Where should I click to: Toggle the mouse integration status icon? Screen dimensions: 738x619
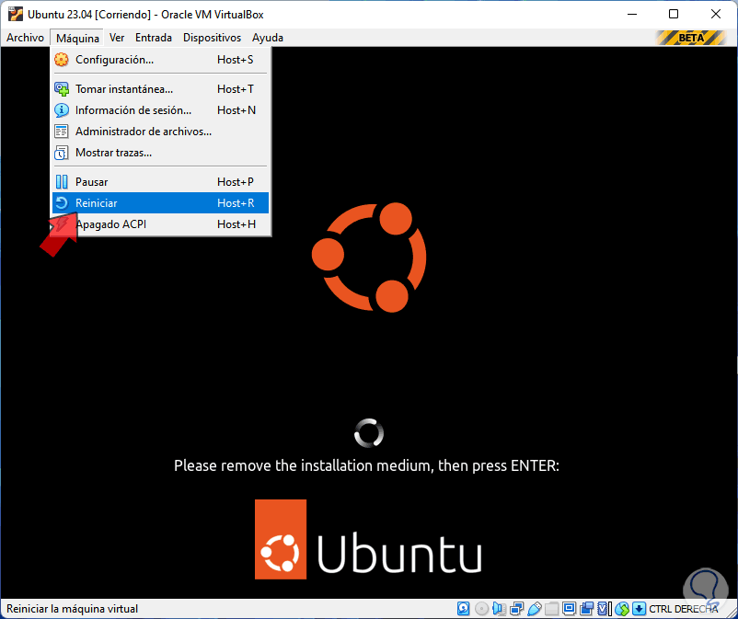(622, 609)
